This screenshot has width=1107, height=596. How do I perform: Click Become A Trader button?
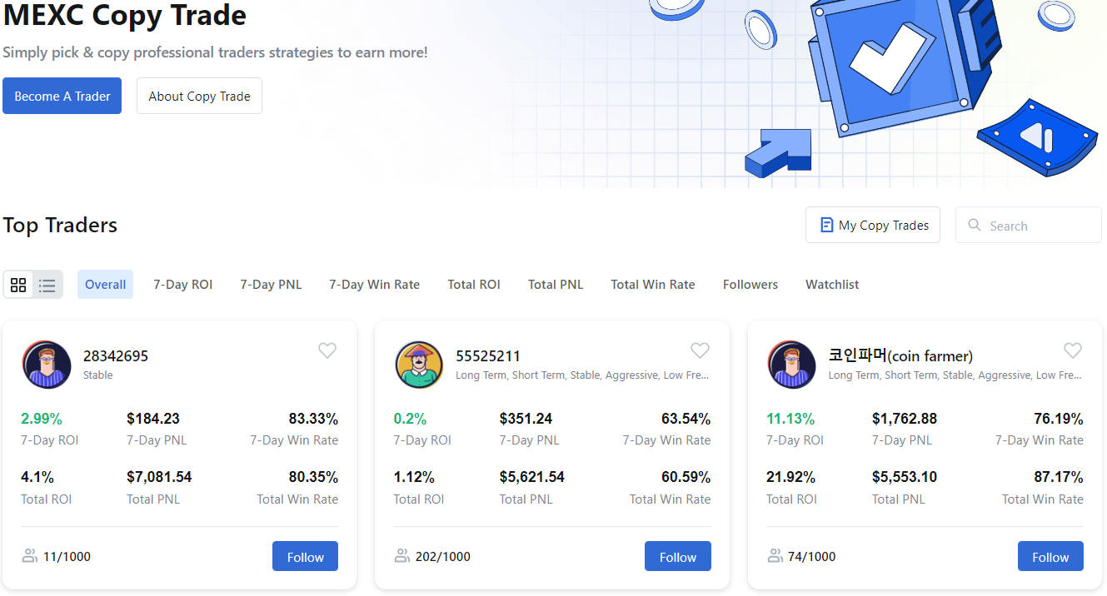click(x=62, y=96)
